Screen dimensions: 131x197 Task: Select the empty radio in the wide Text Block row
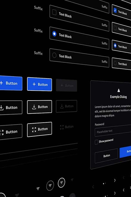pyautogui.click(x=54, y=55)
